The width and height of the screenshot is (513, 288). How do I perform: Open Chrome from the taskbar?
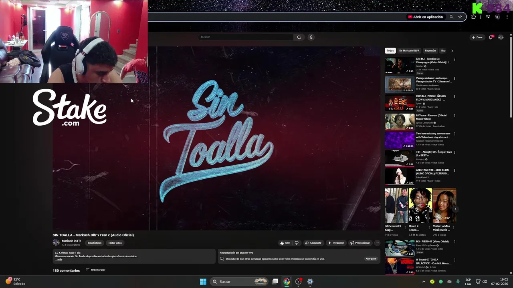tap(287, 282)
